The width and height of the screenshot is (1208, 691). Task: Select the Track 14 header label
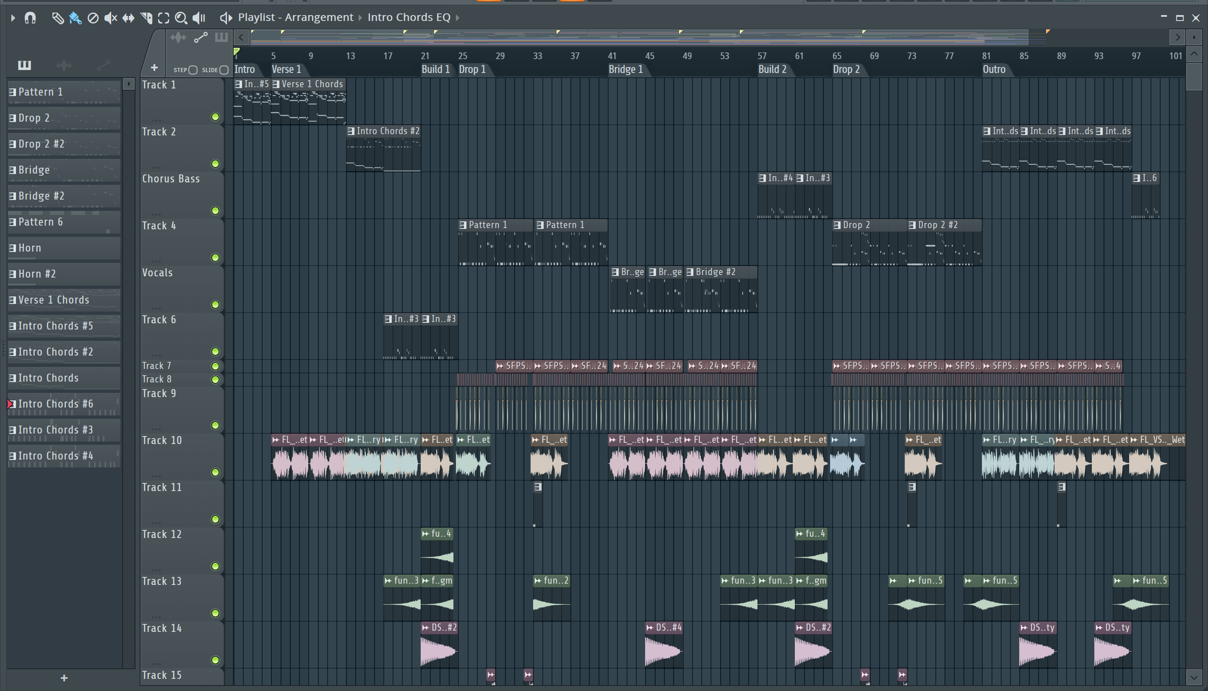[161, 629]
